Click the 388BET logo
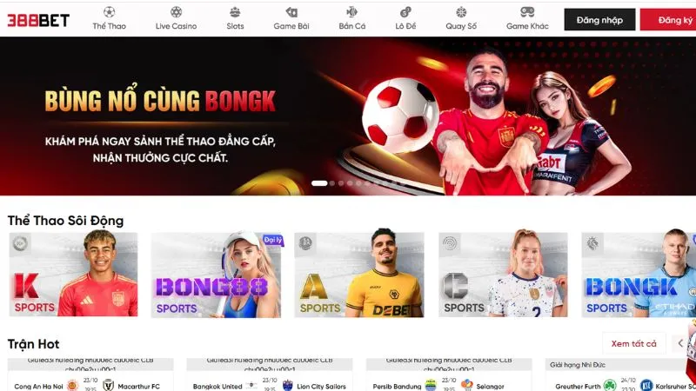Viewport: 696px width, 391px height. [38, 20]
